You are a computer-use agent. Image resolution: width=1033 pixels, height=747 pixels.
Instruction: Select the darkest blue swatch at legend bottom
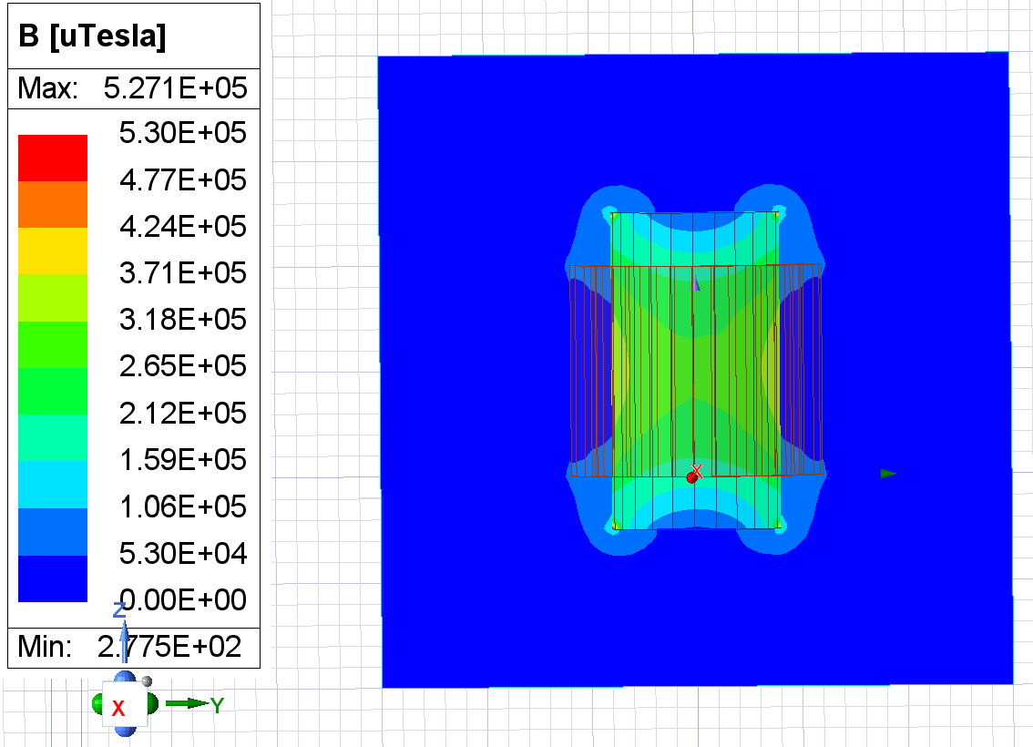53,578
